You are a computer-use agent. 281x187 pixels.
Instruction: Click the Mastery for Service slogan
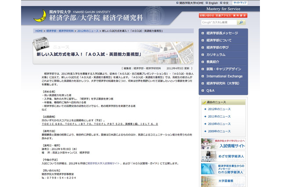click(223, 9)
